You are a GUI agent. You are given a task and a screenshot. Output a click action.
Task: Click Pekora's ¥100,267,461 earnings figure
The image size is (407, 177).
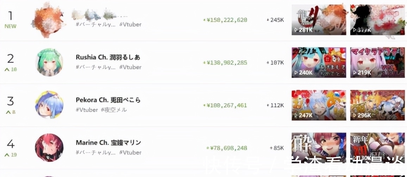click(x=227, y=105)
